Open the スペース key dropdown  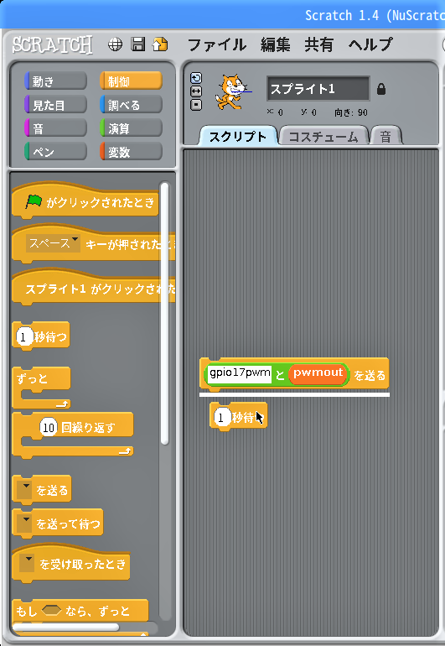[53, 243]
